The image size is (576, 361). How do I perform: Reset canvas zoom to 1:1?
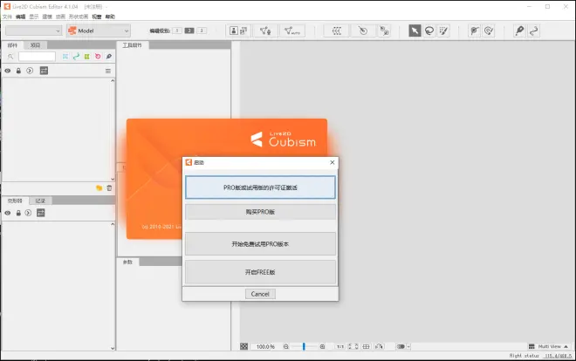(340, 346)
